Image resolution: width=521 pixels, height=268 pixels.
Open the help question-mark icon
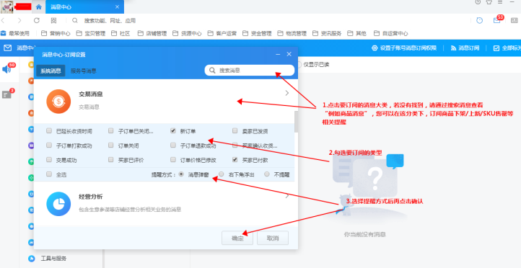(478, 2)
